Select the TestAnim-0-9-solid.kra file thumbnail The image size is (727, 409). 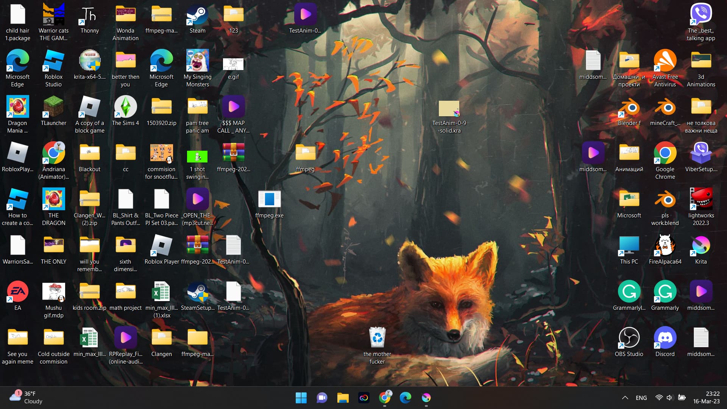click(x=449, y=109)
